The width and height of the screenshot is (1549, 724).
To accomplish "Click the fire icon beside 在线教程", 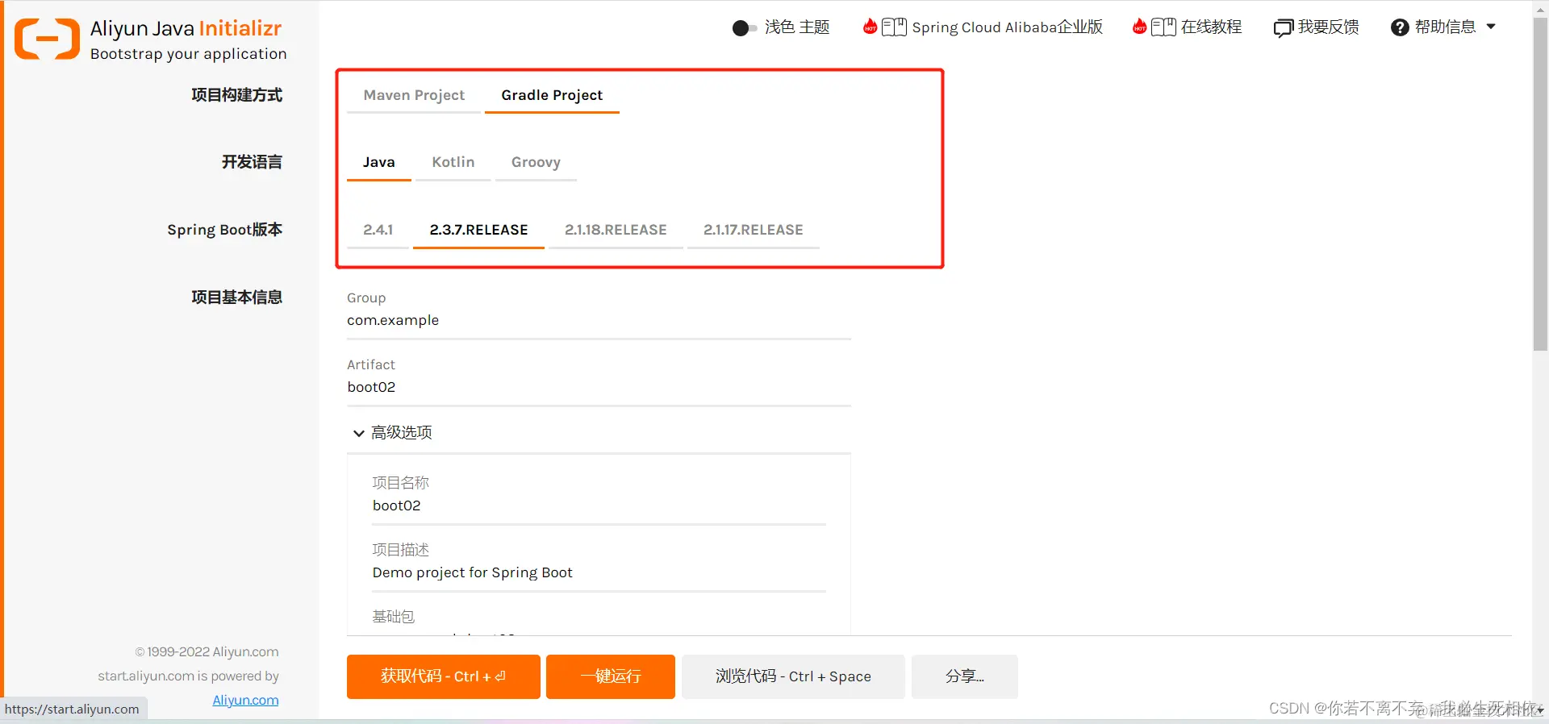I will 1139,27.
